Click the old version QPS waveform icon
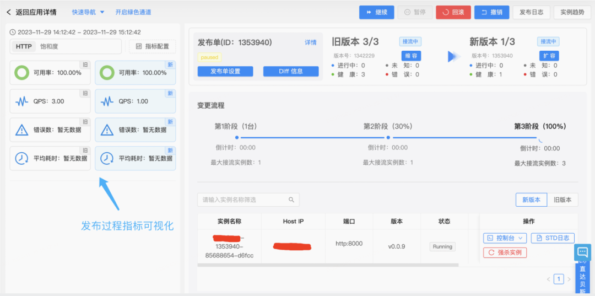The image size is (595, 296). (21, 101)
